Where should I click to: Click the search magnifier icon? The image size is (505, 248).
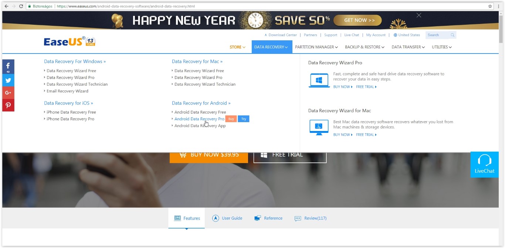[452, 35]
